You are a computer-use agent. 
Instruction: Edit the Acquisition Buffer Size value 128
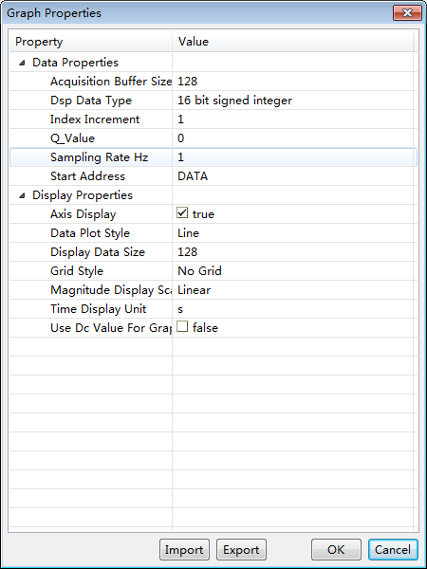pyautogui.click(x=292, y=82)
